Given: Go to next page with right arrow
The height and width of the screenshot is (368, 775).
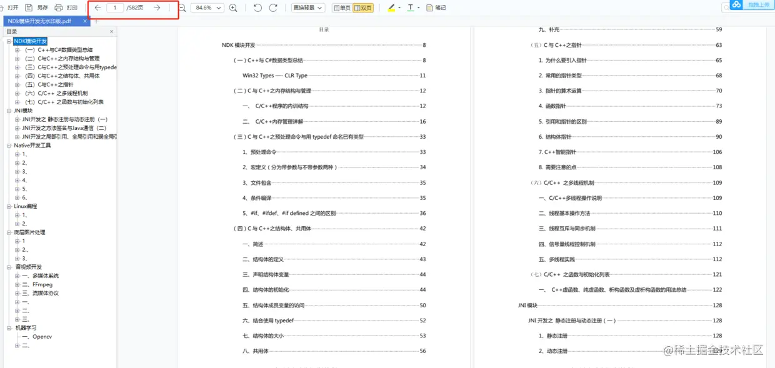Looking at the screenshot, I should pos(157,8).
